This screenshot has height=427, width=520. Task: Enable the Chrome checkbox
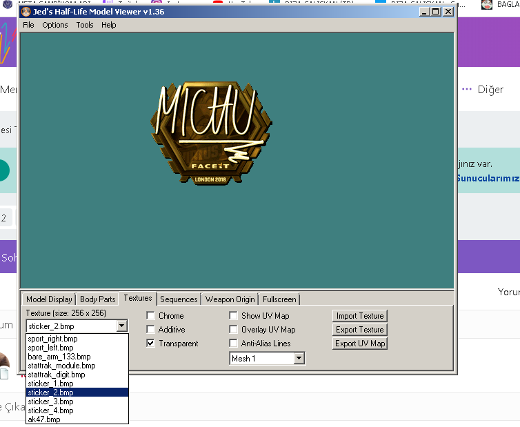[x=150, y=315]
